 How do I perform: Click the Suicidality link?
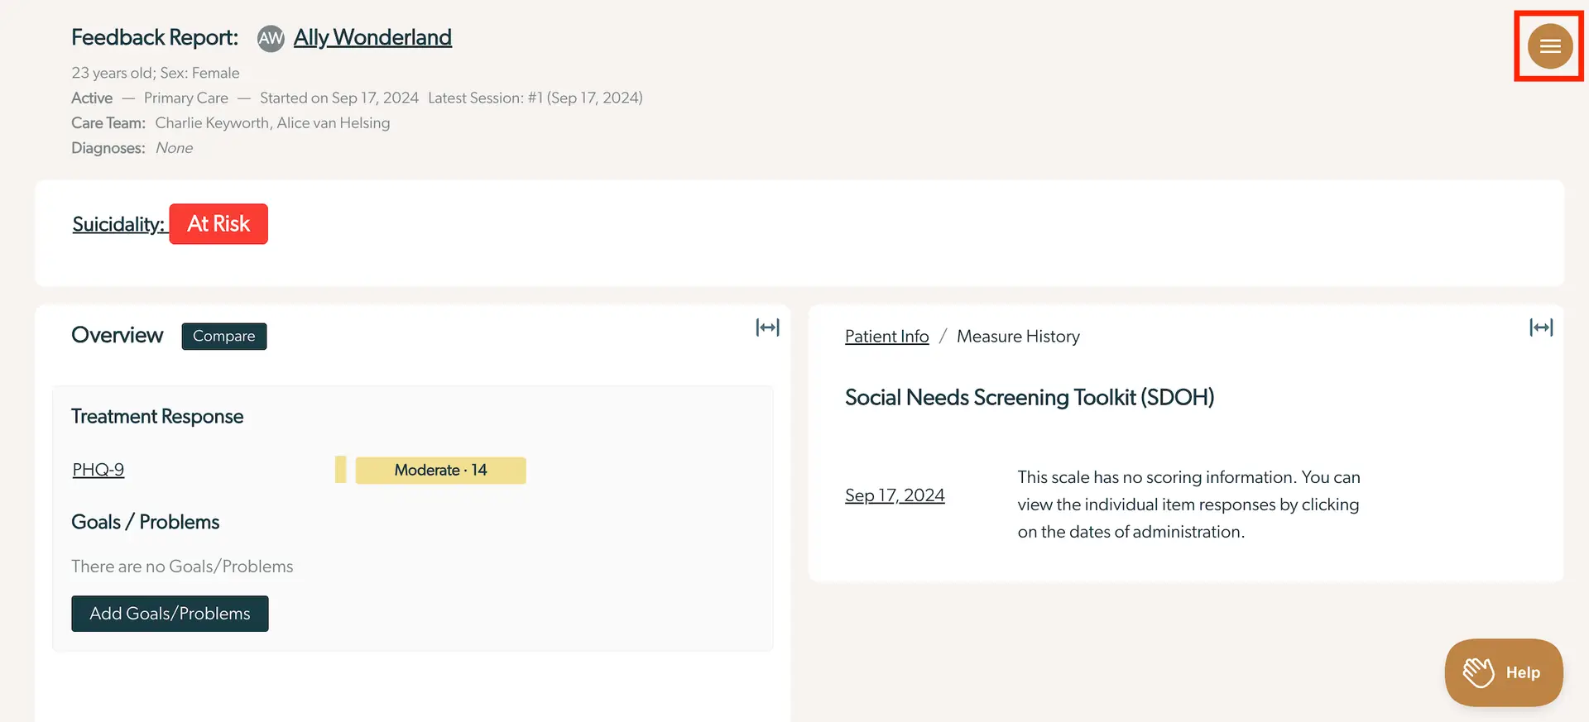tap(118, 224)
